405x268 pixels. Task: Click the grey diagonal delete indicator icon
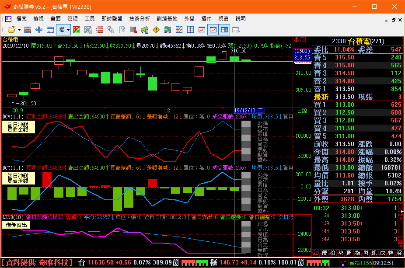[x=88, y=30]
